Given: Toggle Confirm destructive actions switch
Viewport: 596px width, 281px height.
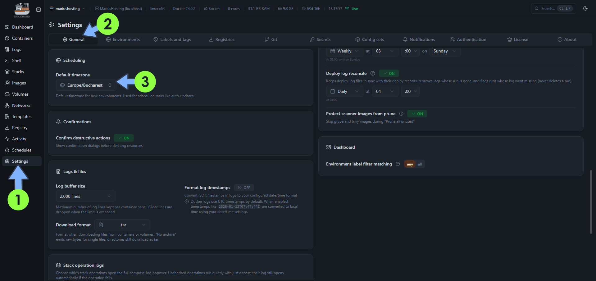Looking at the screenshot, I should click(x=124, y=138).
